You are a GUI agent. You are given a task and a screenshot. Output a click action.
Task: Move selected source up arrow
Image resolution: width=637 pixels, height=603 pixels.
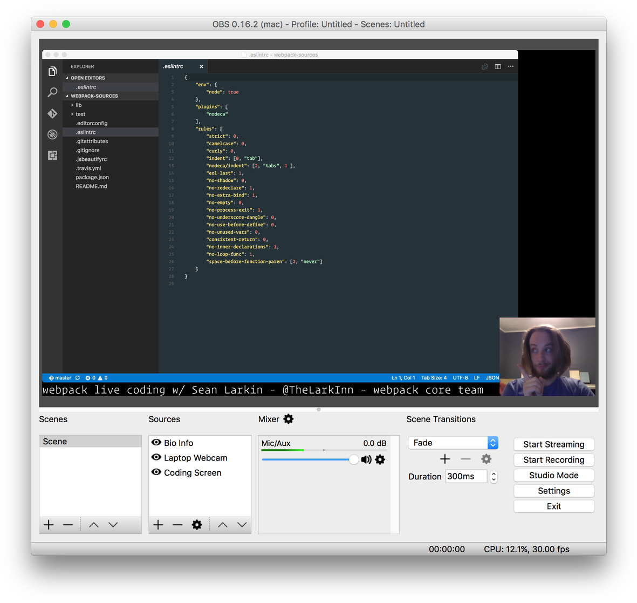[223, 525]
